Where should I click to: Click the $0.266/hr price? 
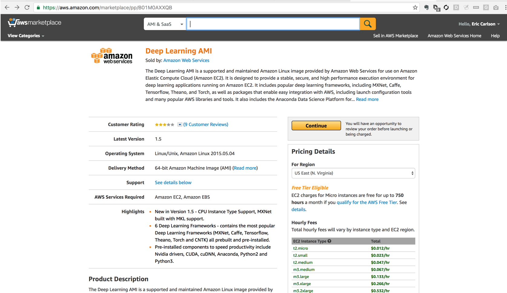pyautogui.click(x=380, y=284)
